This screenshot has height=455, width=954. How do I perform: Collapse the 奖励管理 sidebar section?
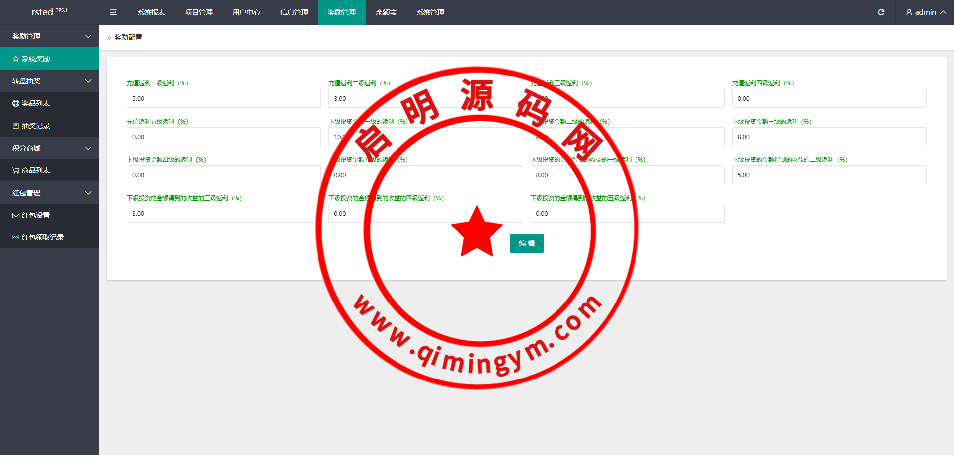pyautogui.click(x=88, y=36)
